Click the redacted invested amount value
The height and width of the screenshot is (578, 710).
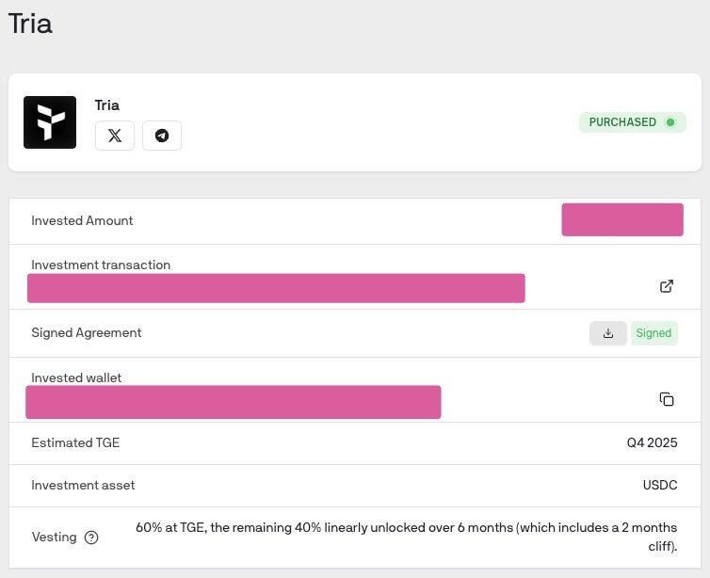[622, 220]
